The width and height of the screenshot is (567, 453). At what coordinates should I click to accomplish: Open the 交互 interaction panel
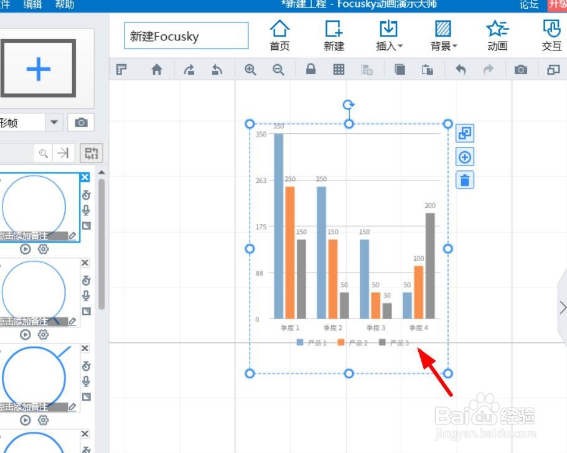pos(552,35)
